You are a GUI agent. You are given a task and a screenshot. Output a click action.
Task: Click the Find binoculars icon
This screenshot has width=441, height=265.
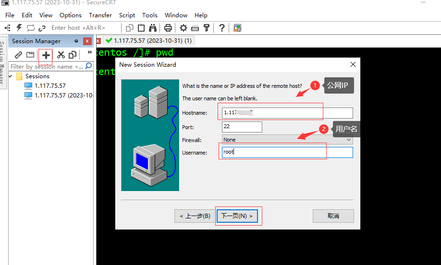coord(153,28)
